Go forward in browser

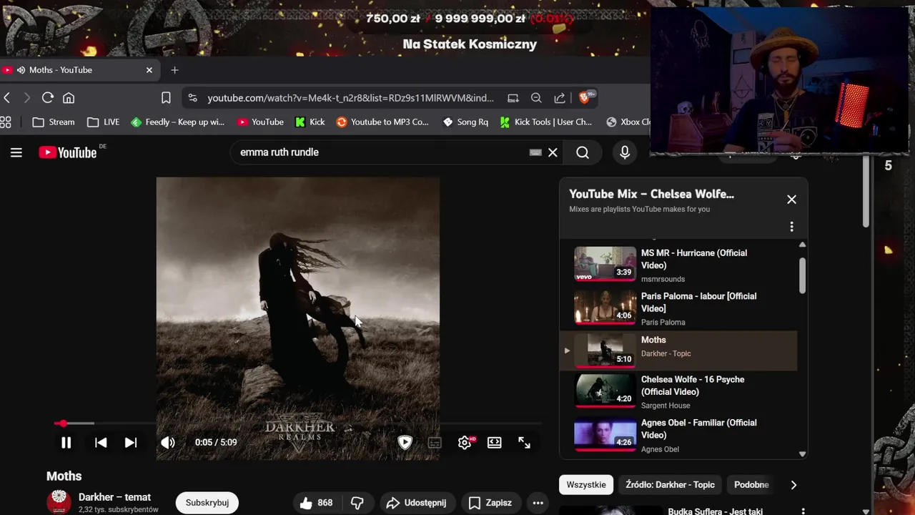(x=27, y=98)
